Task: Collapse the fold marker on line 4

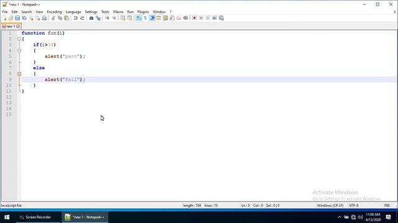Action: point(19,51)
